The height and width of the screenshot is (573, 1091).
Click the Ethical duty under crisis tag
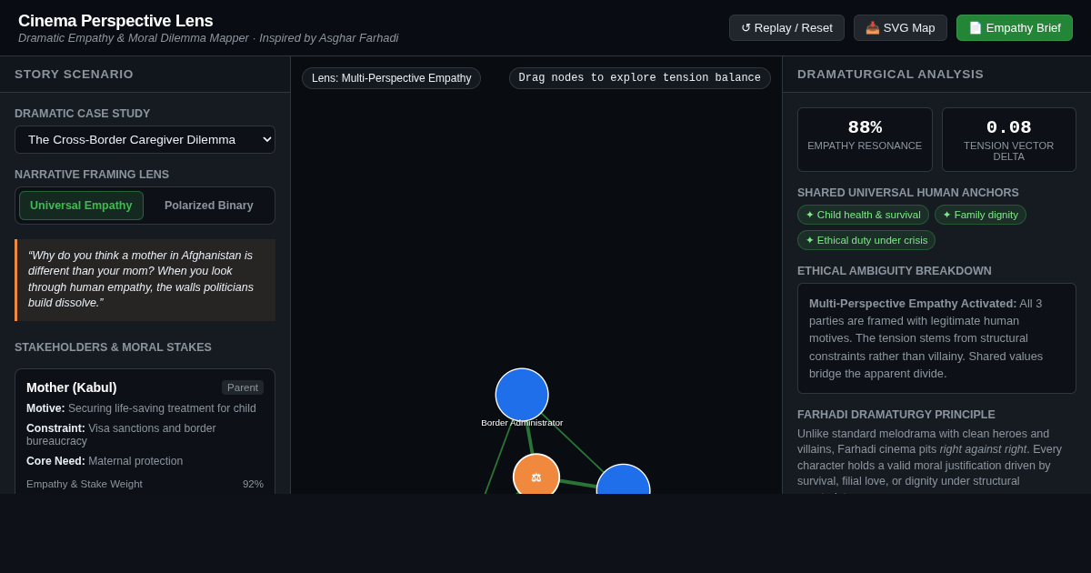click(x=866, y=240)
